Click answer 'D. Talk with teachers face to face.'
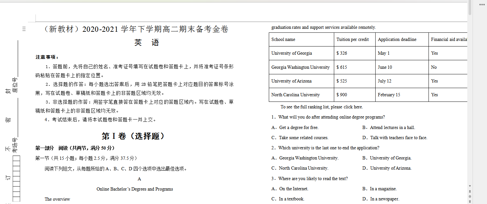This screenshot has width=487, height=204. (x=395, y=138)
